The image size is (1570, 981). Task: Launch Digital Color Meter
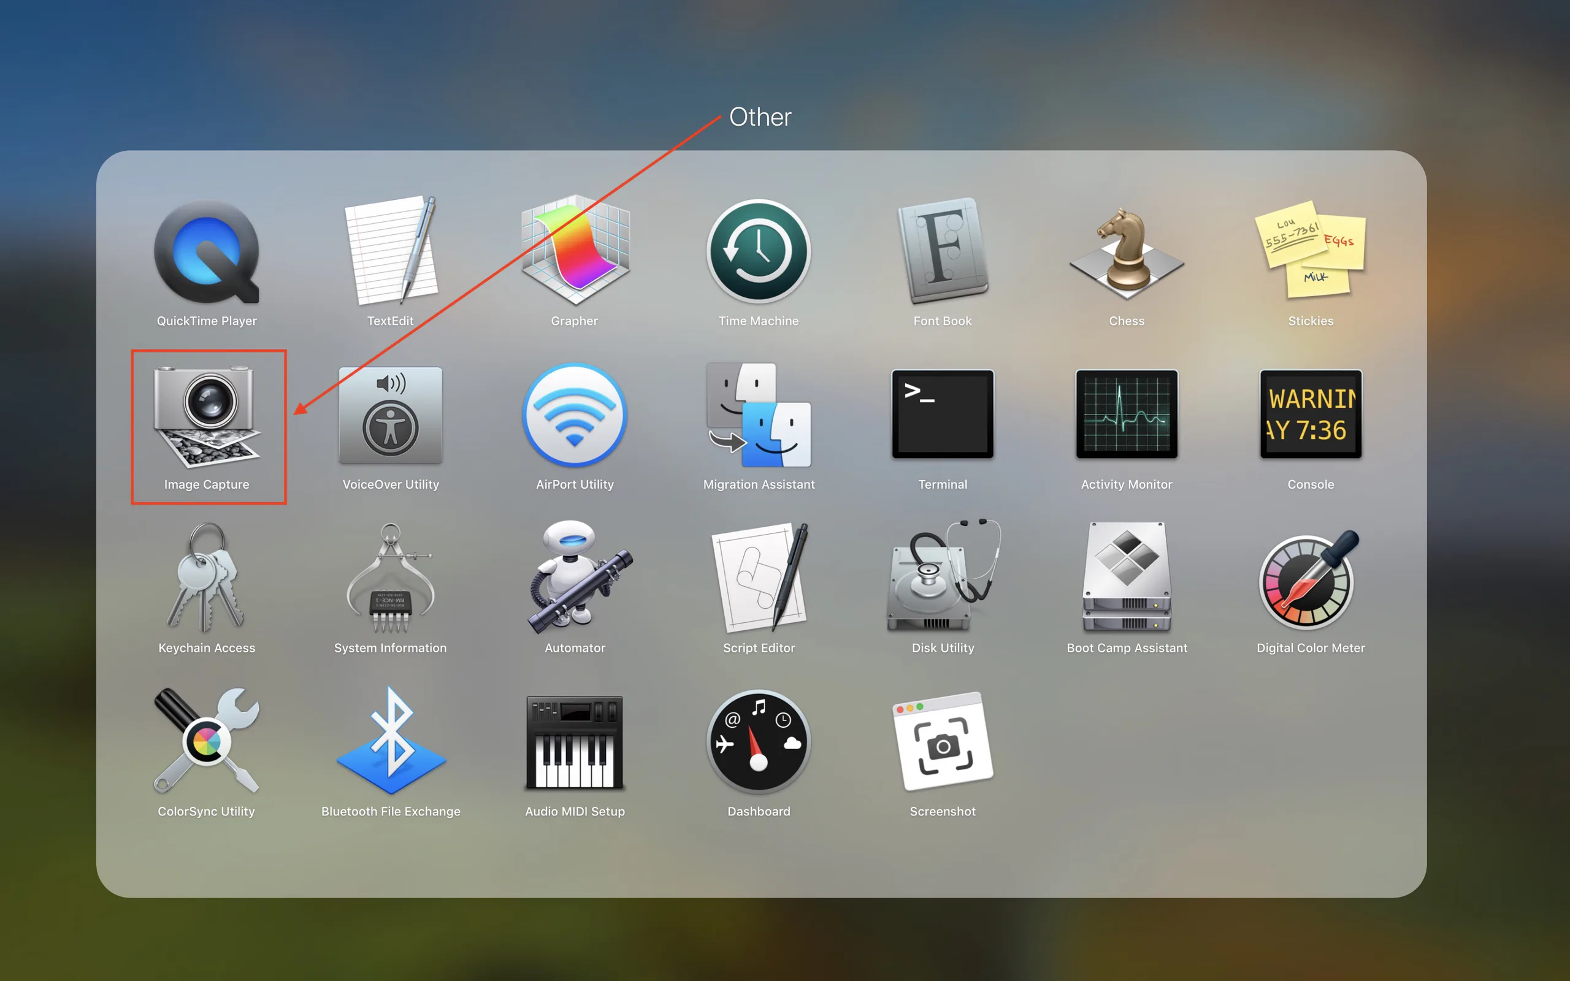click(x=1309, y=579)
